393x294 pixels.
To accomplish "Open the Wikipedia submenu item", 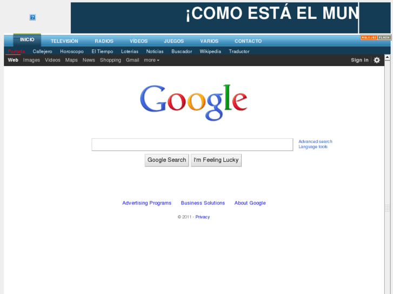I will (x=210, y=52).
